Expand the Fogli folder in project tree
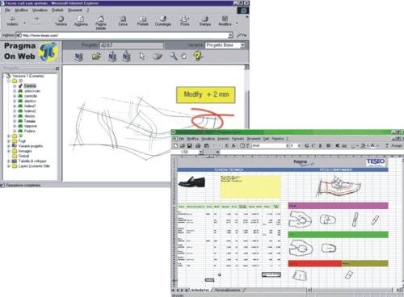The height and width of the screenshot is (297, 404). 9,141
